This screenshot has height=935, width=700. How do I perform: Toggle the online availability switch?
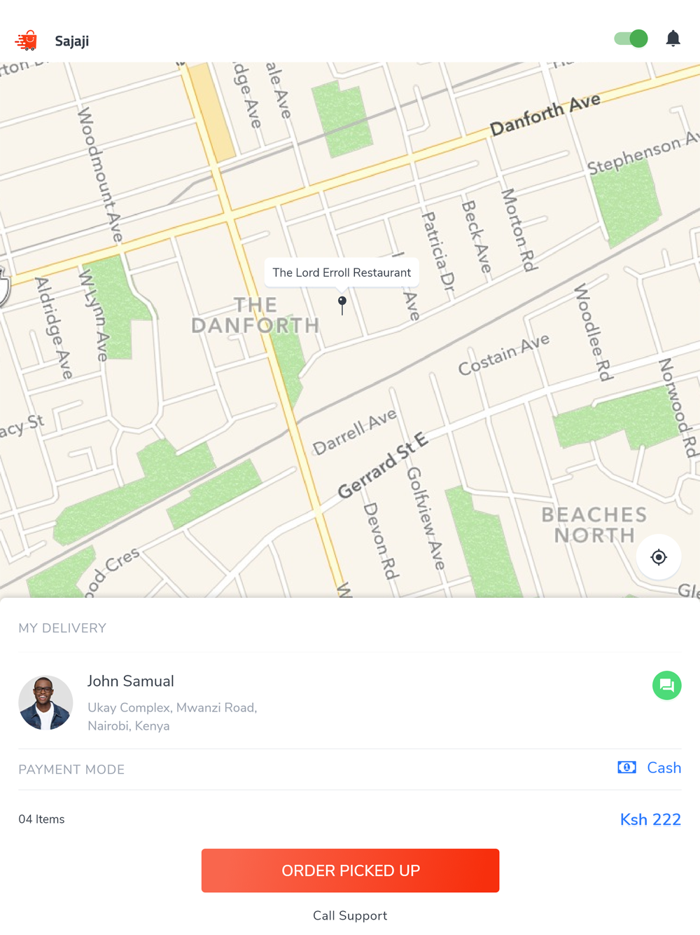pyautogui.click(x=631, y=39)
